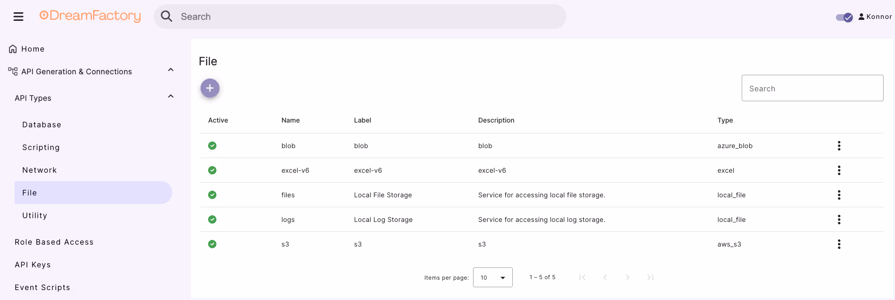This screenshot has height=300, width=895.
Task: Click the 'Local Log Storage' label cell
Action: pyautogui.click(x=383, y=220)
